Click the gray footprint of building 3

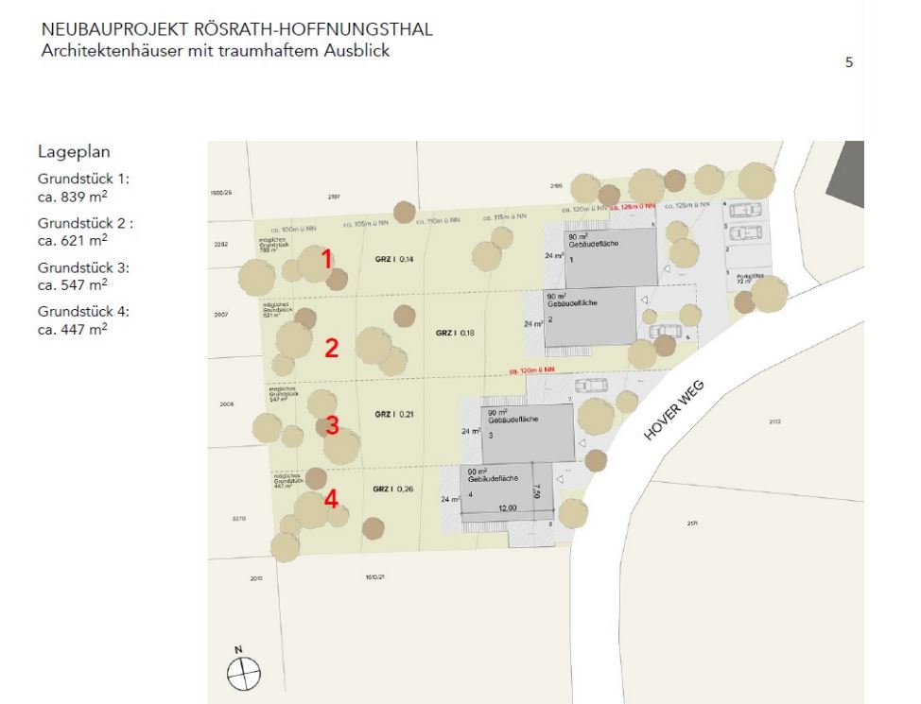[528, 434]
